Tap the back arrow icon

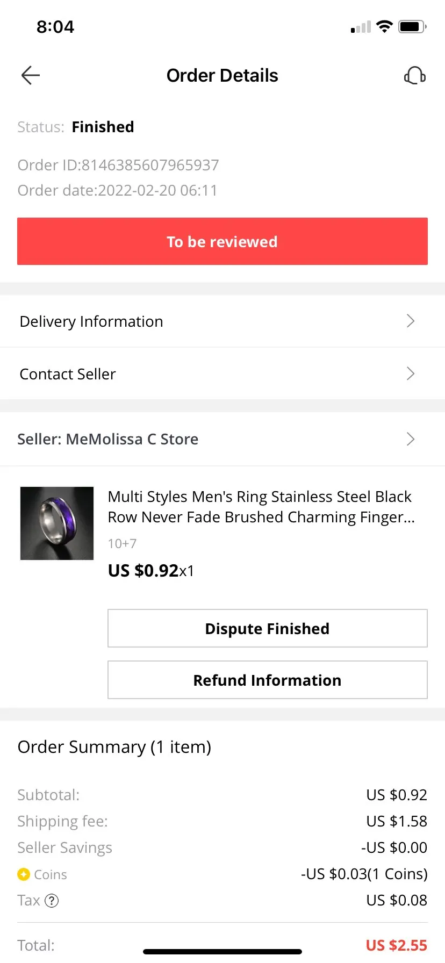tap(31, 76)
